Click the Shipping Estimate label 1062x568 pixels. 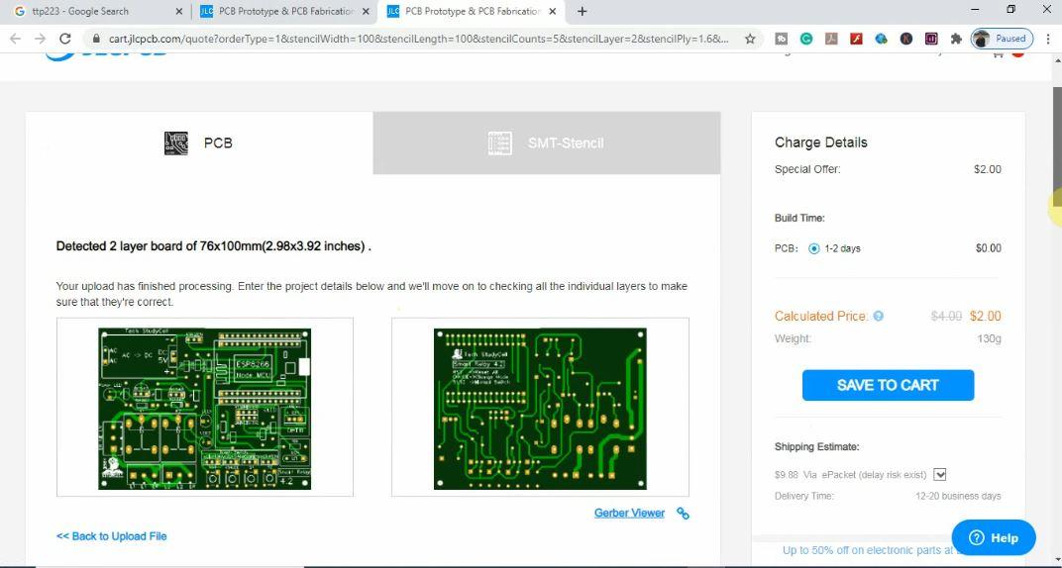pyautogui.click(x=817, y=447)
